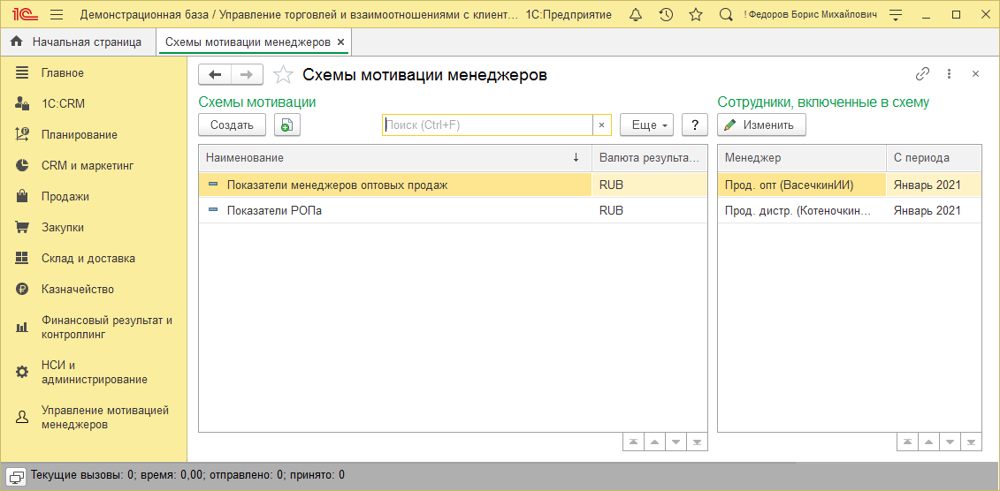
Task: Click RUB cell in Показатели РОПа row
Action: click(649, 210)
